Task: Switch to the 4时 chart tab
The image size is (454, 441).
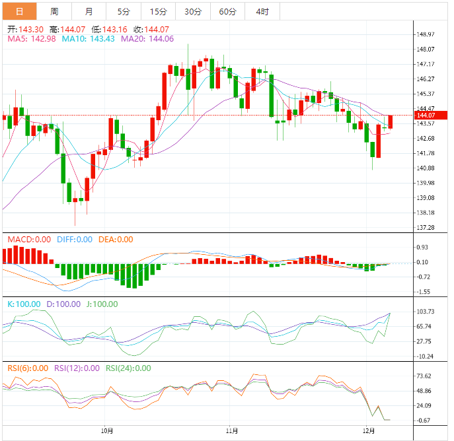Action: [x=262, y=11]
